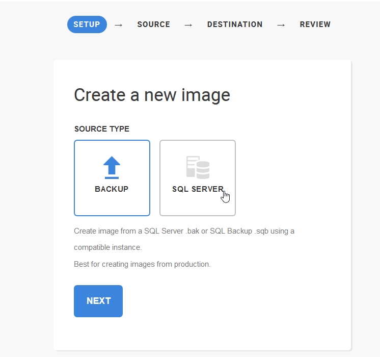The image size is (380, 357).
Task: Choose the SQL Server source type tile
Action: coord(198,178)
